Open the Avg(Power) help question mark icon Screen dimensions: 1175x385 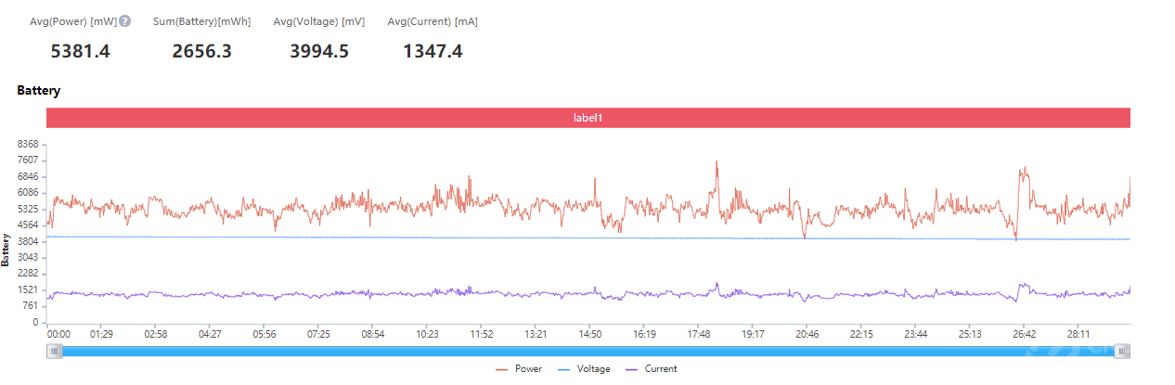point(125,21)
